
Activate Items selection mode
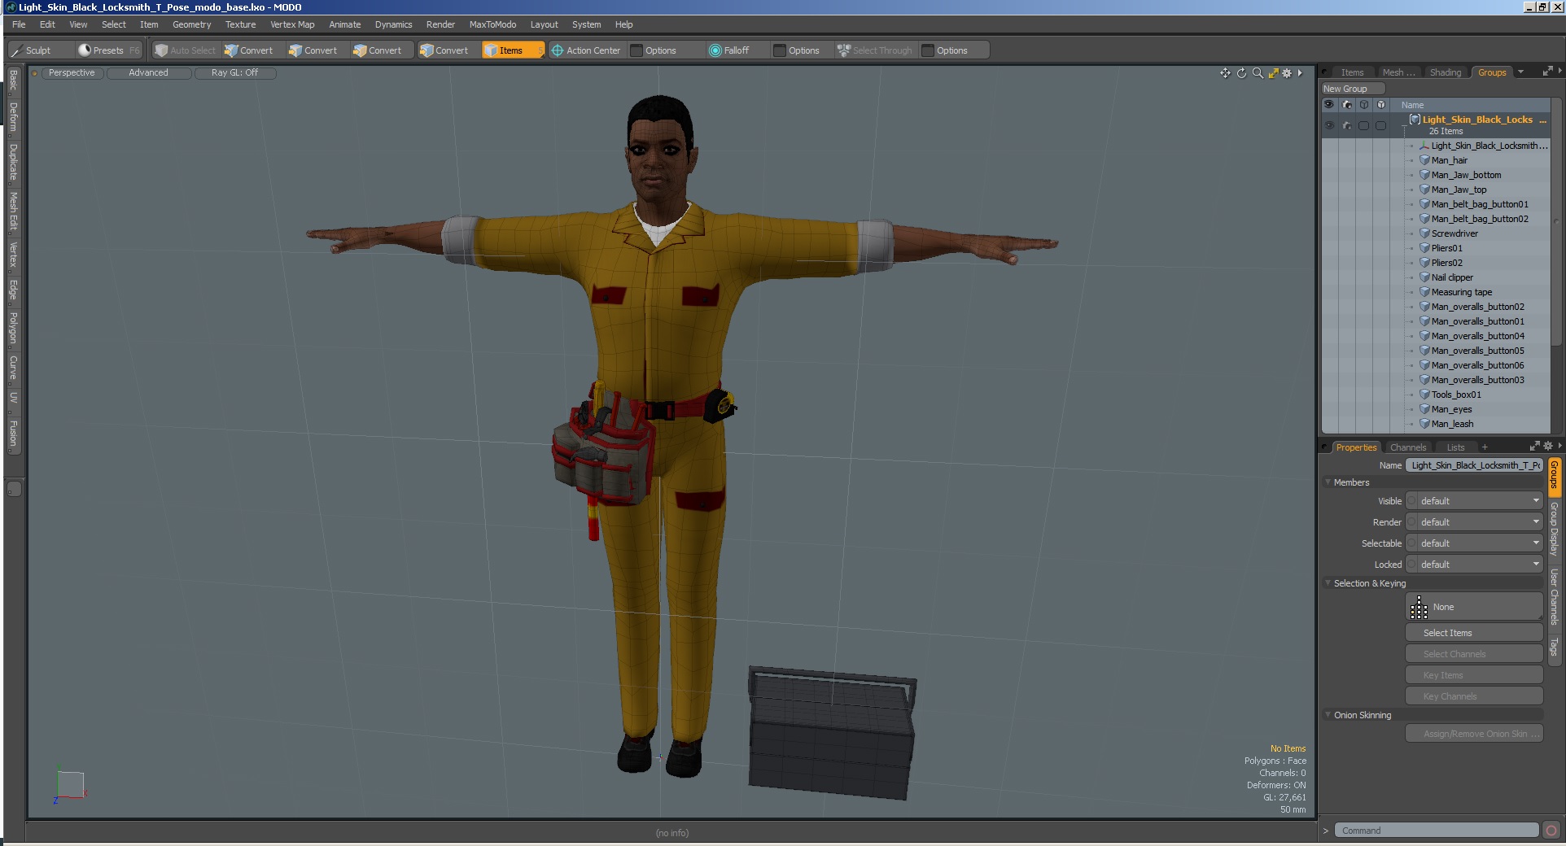coord(512,50)
